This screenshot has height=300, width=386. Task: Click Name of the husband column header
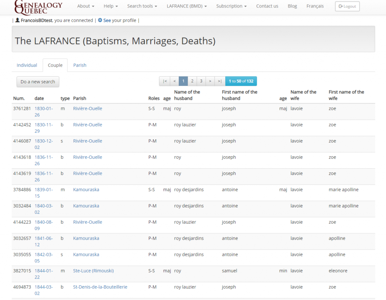click(187, 95)
